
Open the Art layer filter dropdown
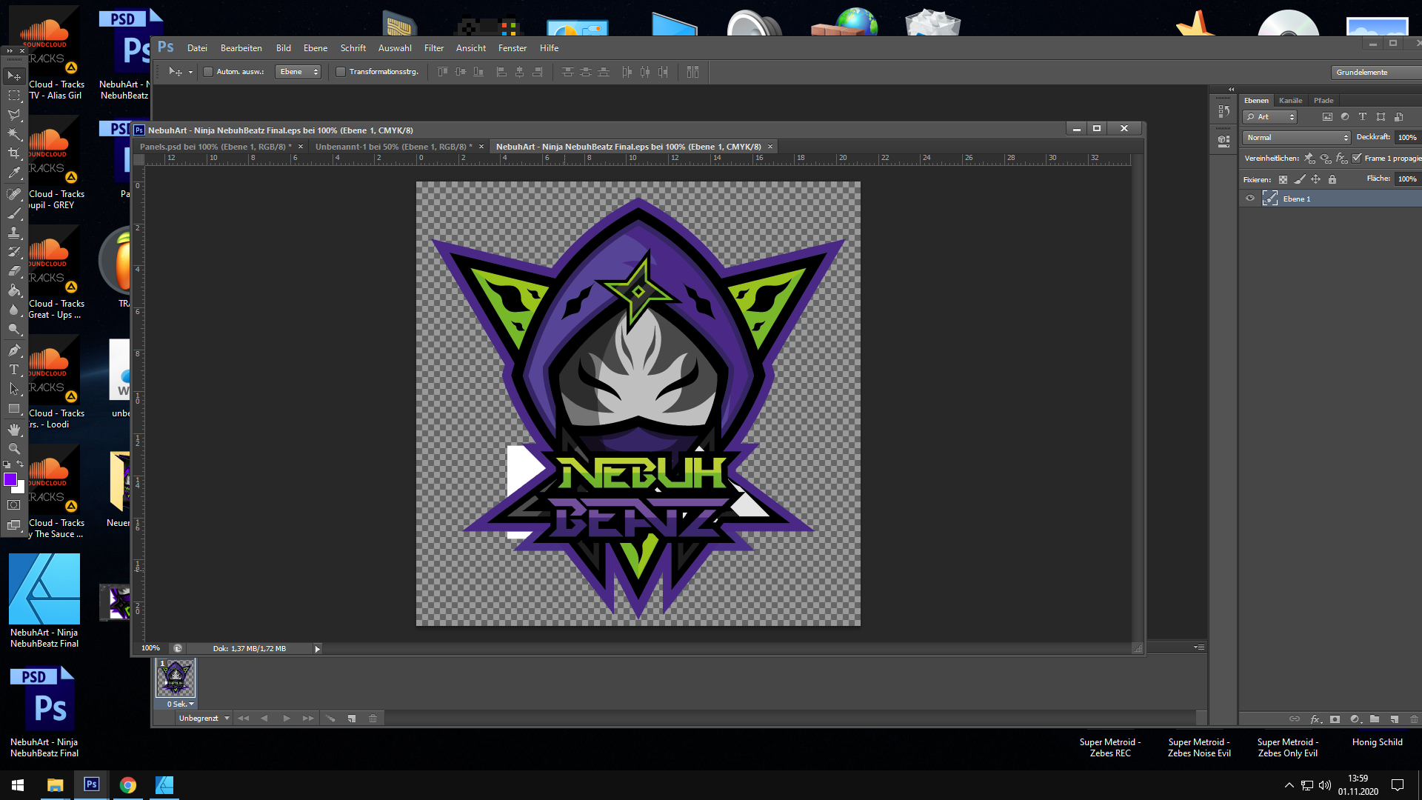click(x=1270, y=117)
